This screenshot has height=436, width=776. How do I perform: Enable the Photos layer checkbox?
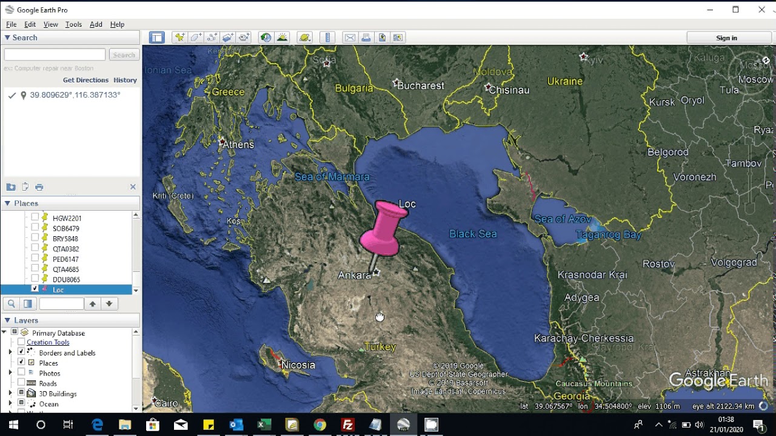click(x=21, y=372)
